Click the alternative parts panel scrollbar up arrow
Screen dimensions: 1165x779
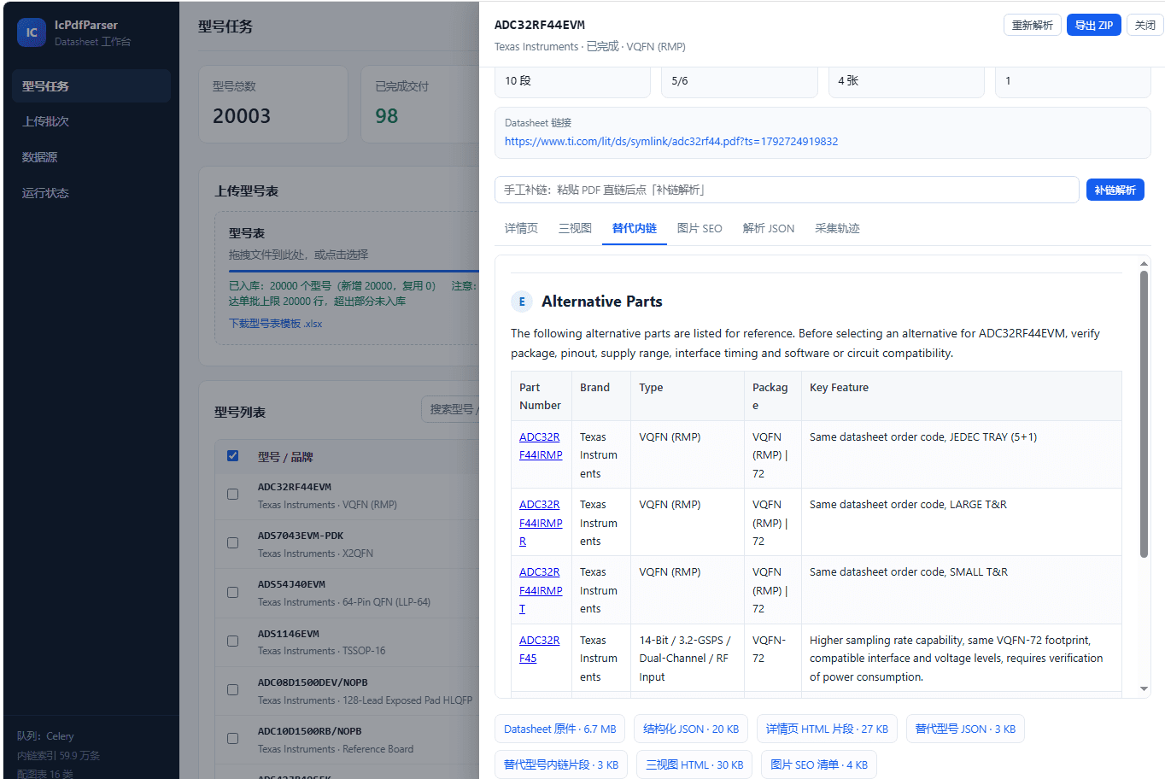(1145, 264)
